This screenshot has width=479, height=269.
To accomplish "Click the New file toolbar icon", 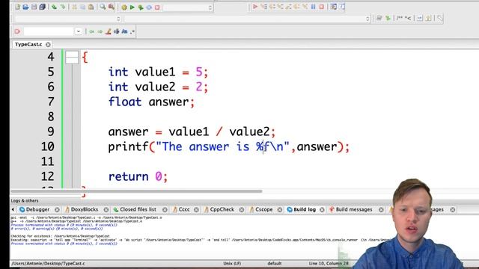I will (x=17, y=7).
